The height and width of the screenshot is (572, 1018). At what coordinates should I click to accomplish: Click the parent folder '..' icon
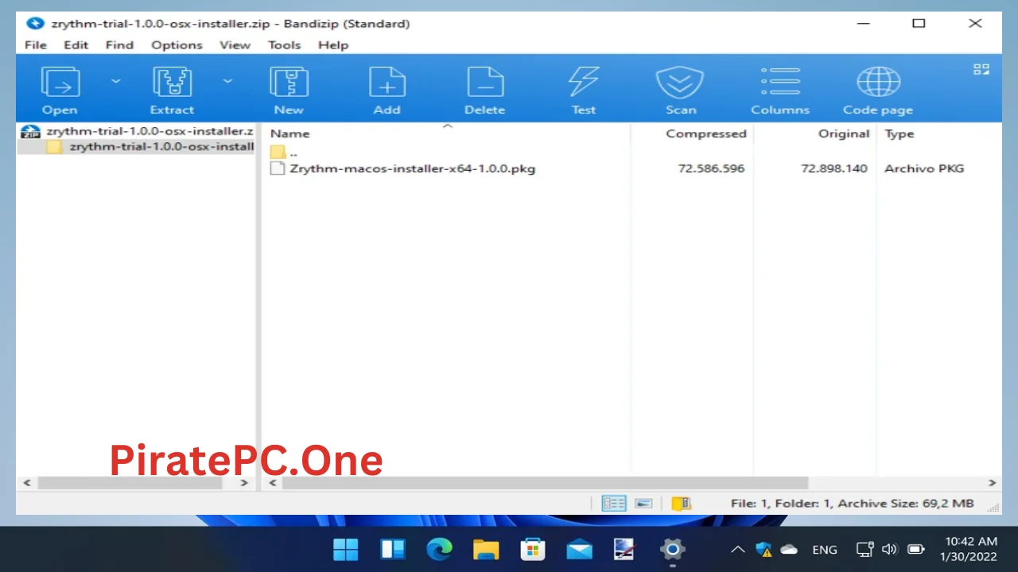(278, 152)
